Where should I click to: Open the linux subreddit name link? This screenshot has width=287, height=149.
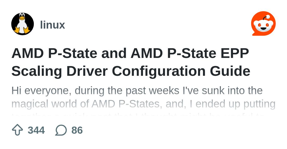53,25
